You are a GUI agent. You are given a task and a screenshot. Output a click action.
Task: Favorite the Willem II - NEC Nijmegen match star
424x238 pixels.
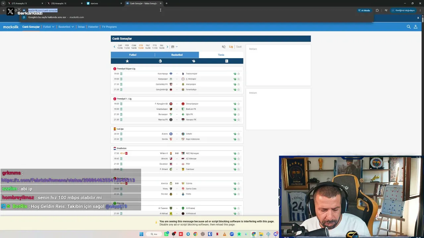tap(238, 153)
